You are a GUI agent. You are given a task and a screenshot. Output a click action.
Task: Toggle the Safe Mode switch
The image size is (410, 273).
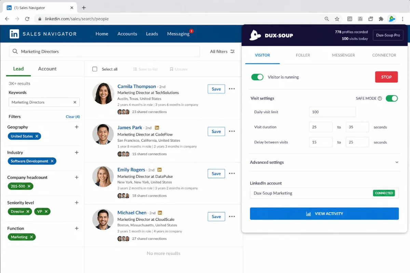392,98
